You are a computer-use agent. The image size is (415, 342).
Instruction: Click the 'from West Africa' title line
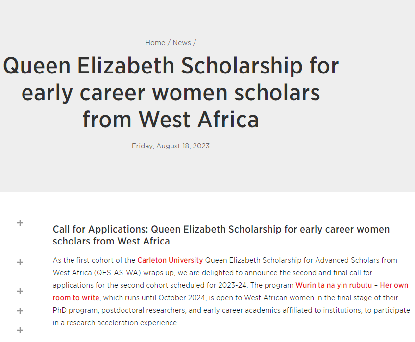click(171, 119)
